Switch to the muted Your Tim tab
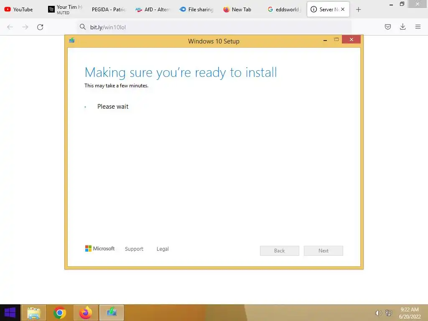 coord(66,10)
